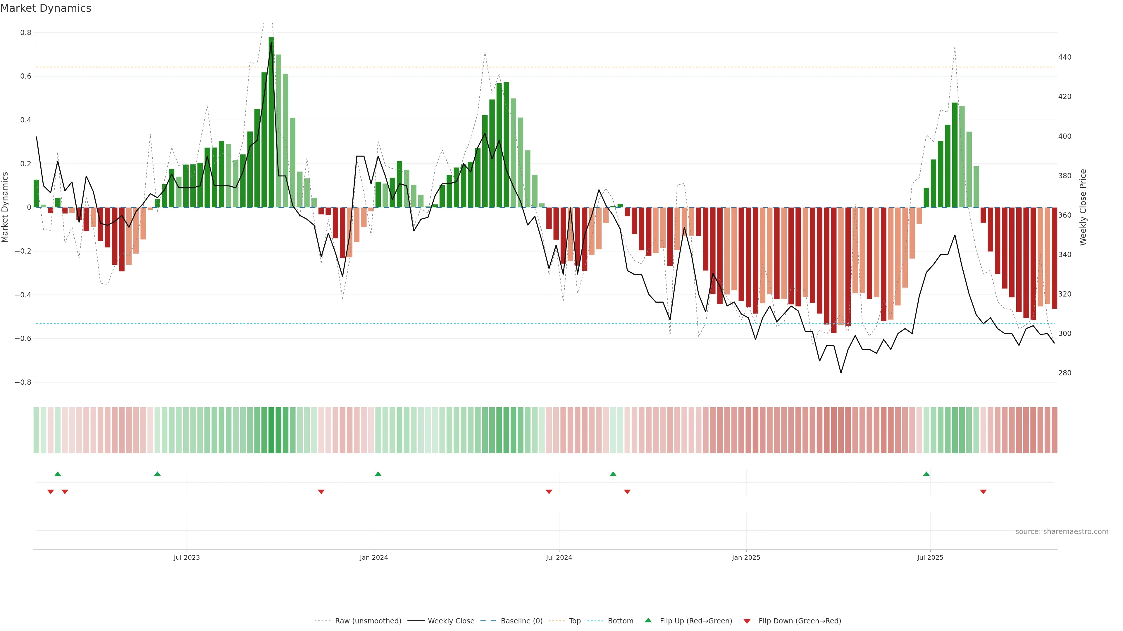Image resolution: width=1123 pixels, height=631 pixels.
Task: Click the Flip Down legend red triangle
Action: (x=747, y=621)
